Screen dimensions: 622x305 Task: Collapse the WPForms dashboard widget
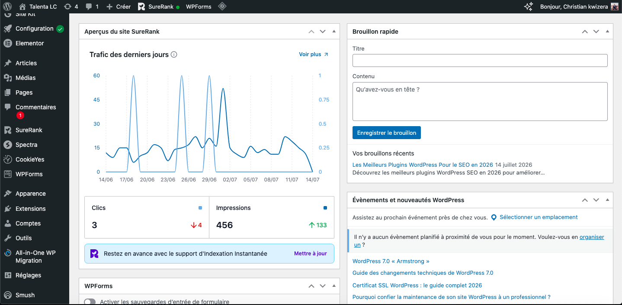coord(333,286)
